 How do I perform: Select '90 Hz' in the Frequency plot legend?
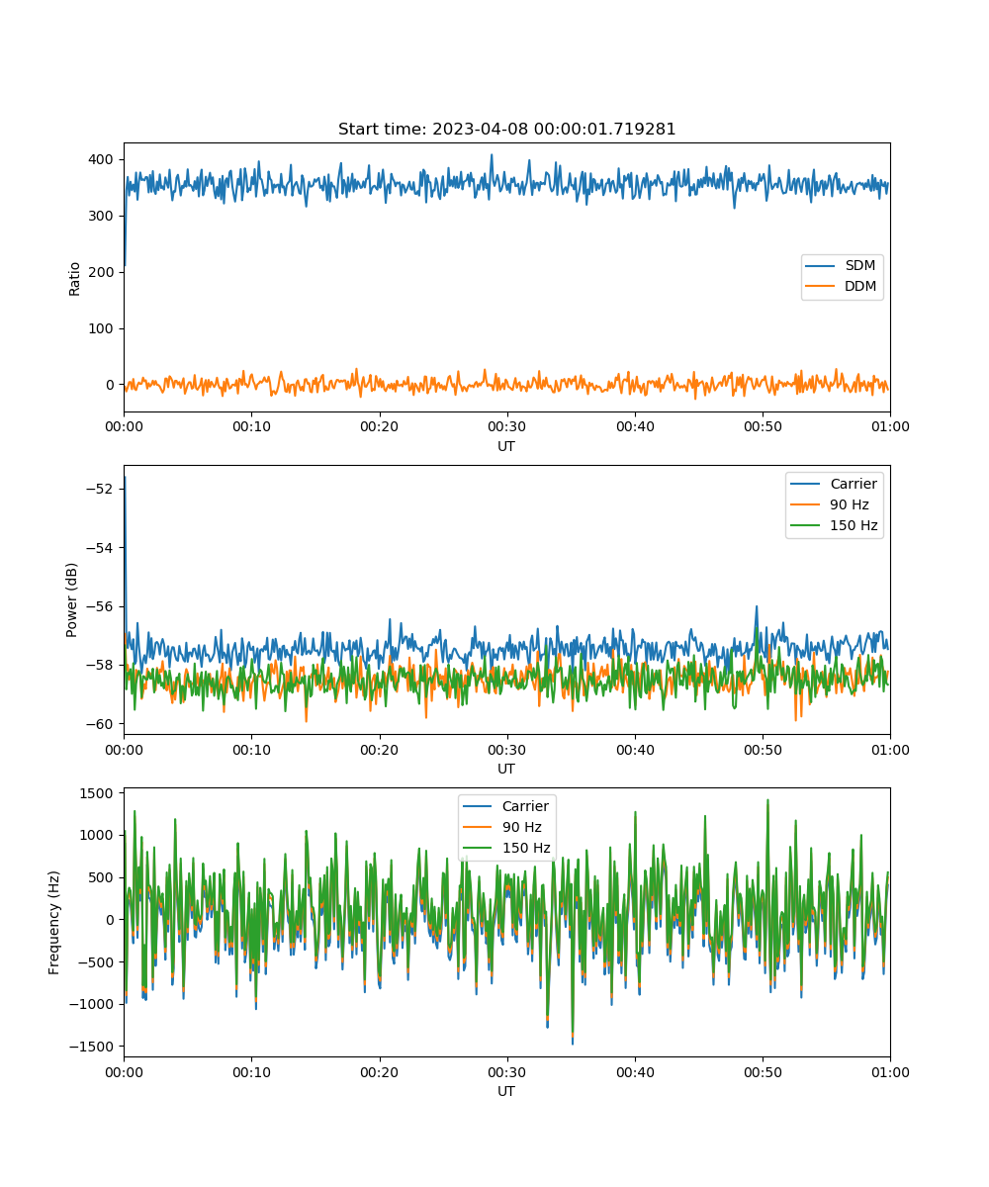tap(506, 827)
